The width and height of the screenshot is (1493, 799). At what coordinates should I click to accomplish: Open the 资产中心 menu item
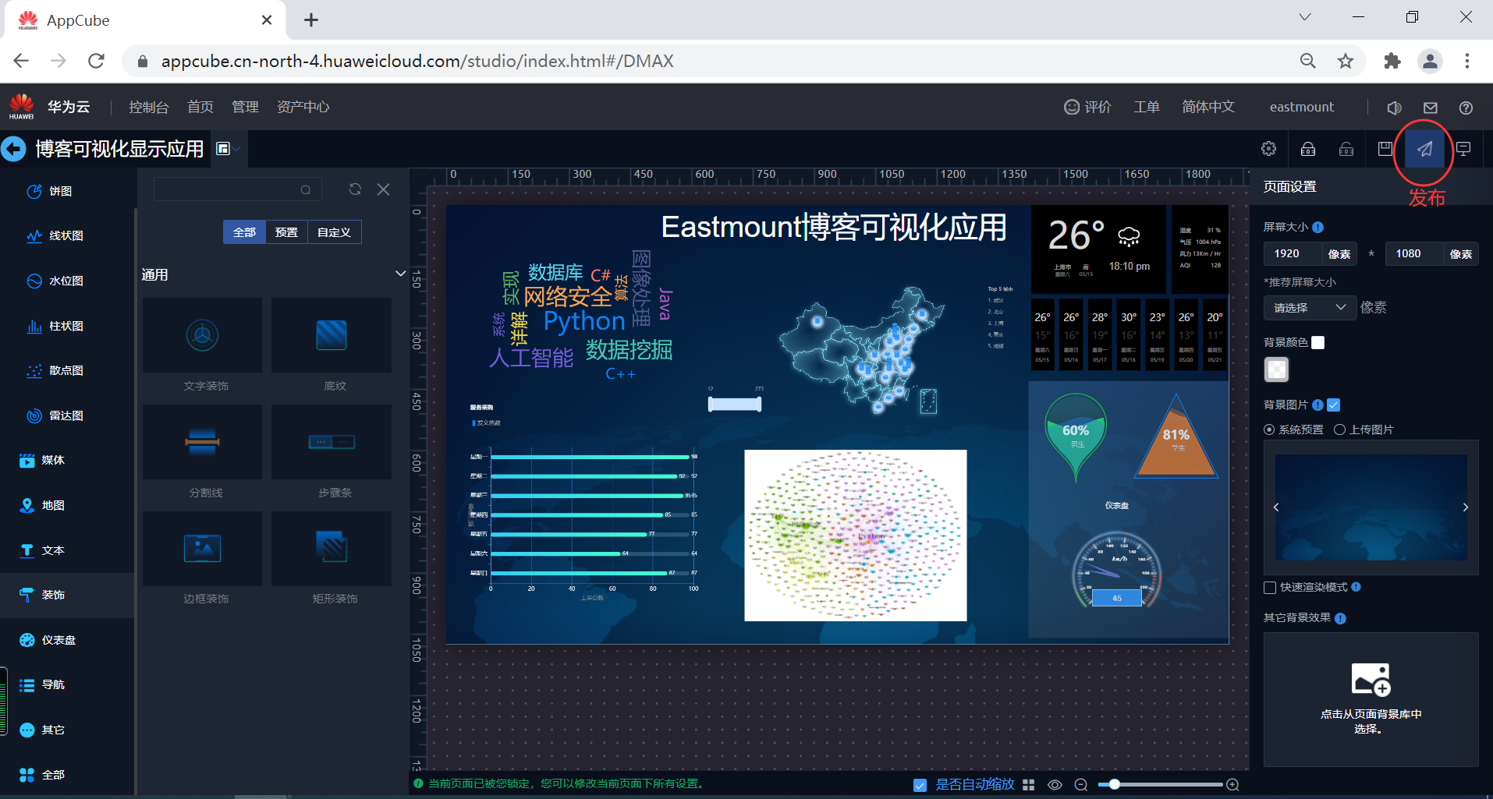[303, 107]
